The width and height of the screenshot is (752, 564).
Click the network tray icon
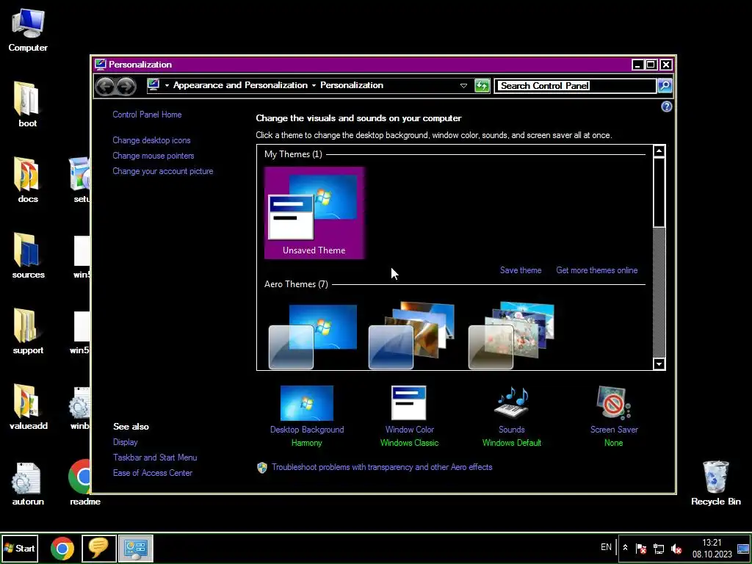659,548
